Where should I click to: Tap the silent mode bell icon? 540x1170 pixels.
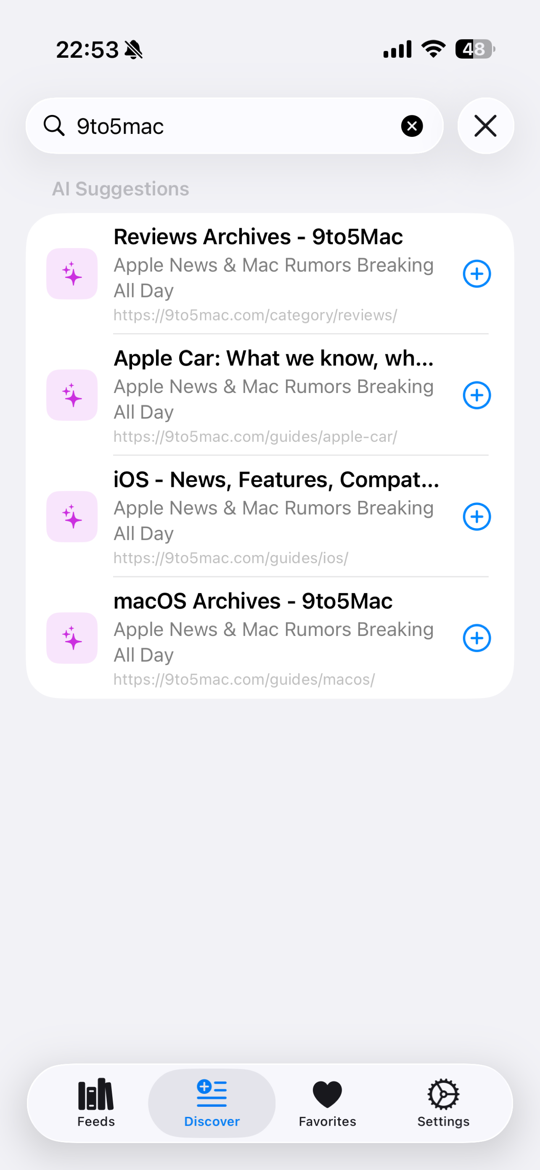point(134,49)
